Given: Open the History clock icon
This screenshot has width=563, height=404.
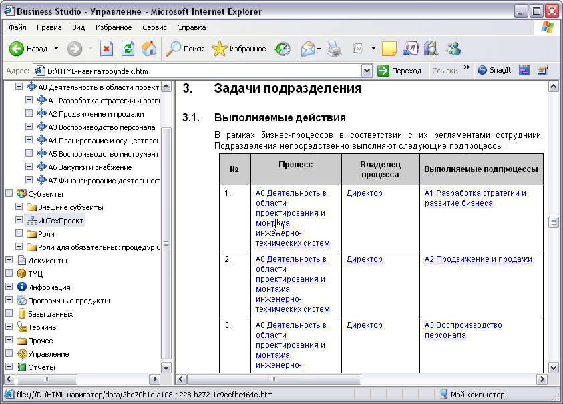Looking at the screenshot, I should 283,49.
